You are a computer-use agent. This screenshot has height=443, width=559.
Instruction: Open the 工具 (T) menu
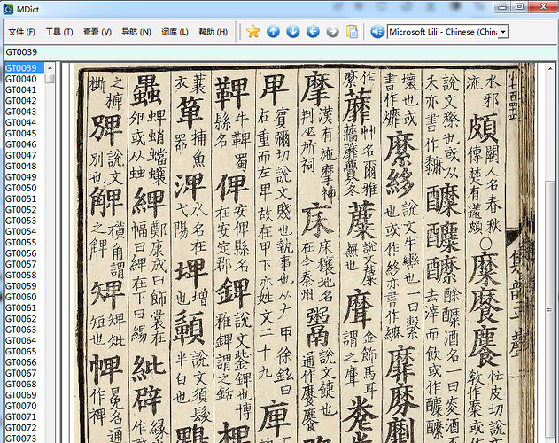click(x=59, y=32)
